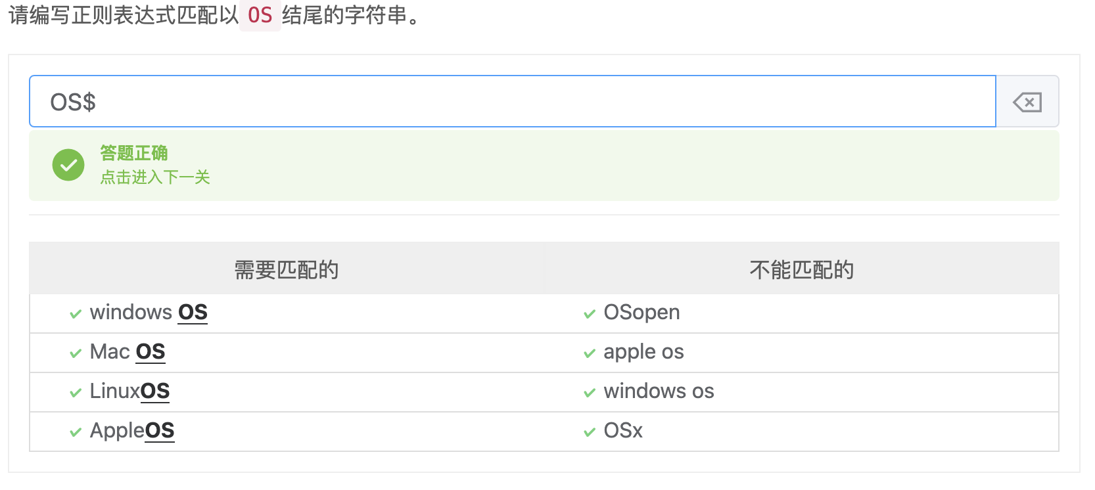Image resolution: width=1095 pixels, height=490 pixels.
Task: Click the checkmark beside "apple os"
Action: coord(590,353)
